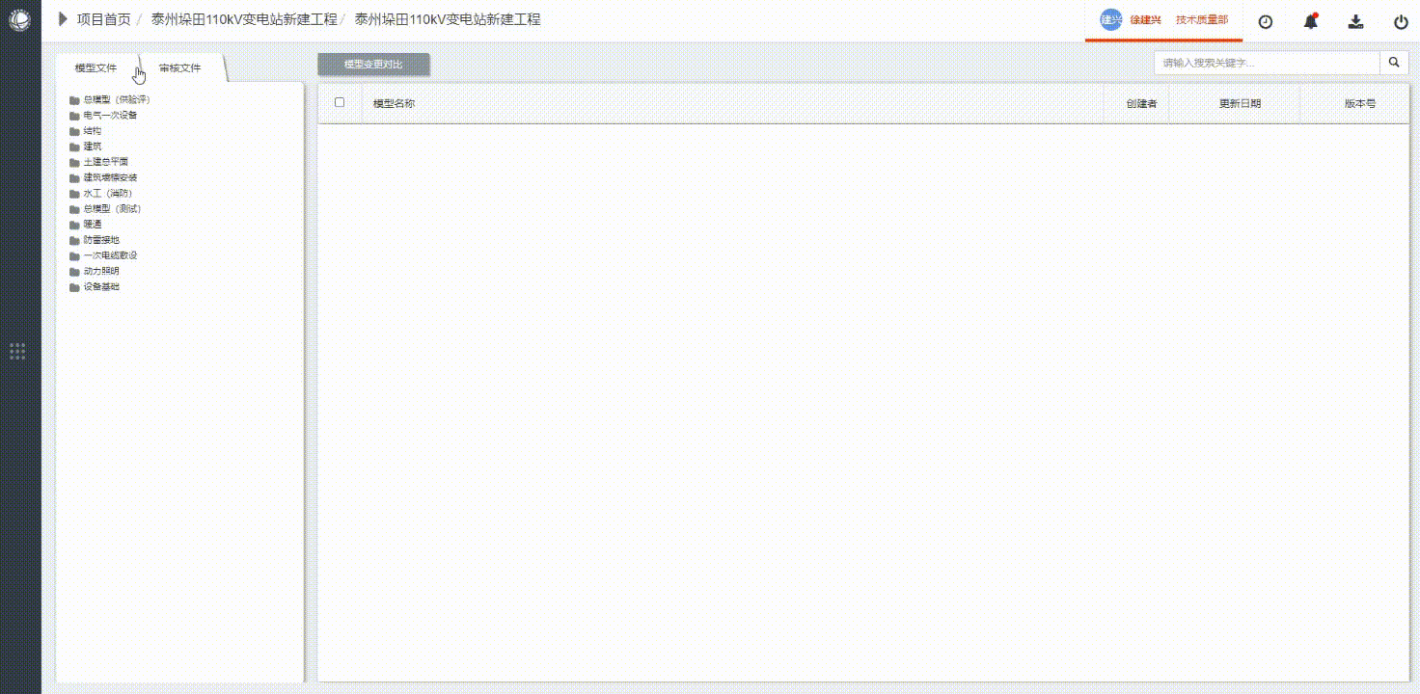Expand the 防雷接地 folder
Viewport: 1420px width, 694px height.
[101, 240]
